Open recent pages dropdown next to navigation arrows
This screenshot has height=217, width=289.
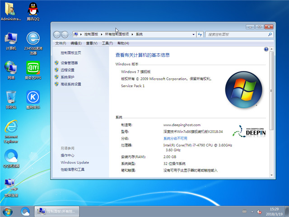coord(70,34)
